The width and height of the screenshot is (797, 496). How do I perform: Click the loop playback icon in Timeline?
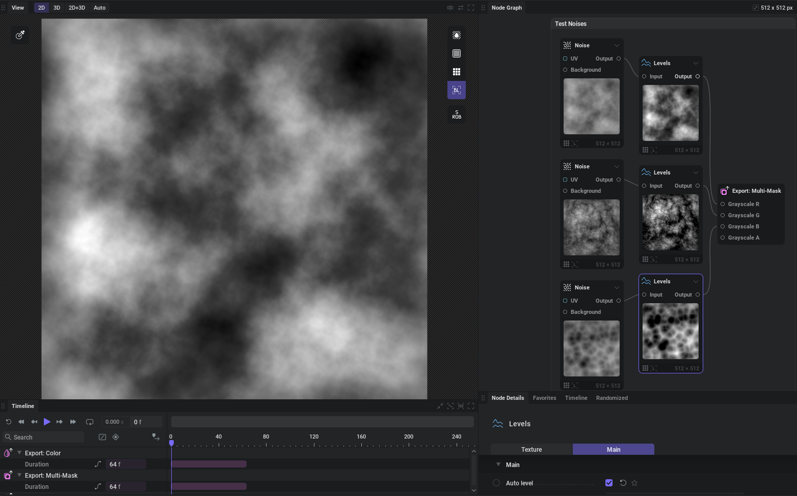click(x=90, y=422)
